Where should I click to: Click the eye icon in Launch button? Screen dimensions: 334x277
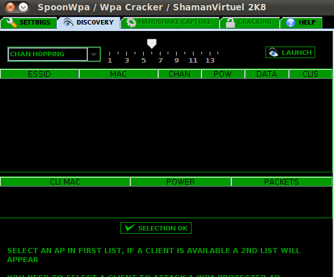coord(273,52)
